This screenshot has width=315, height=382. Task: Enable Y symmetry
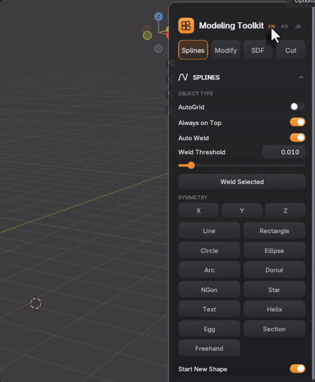point(242,211)
